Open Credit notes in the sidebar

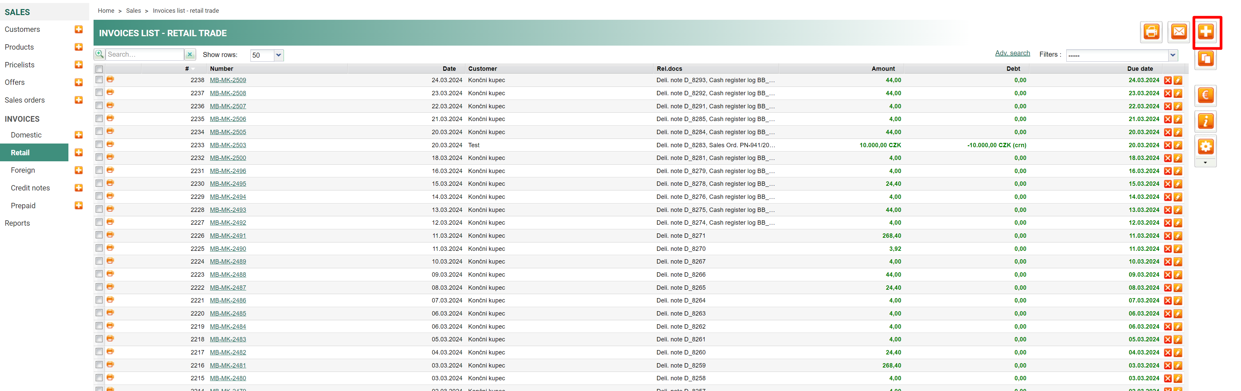31,188
